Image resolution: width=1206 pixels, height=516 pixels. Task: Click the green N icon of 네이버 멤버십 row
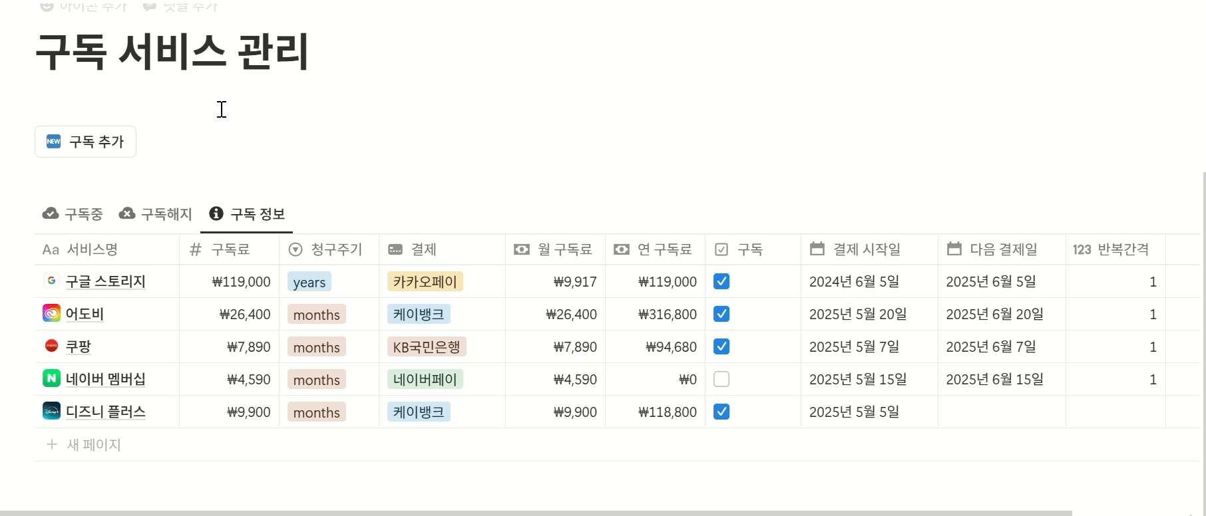51,378
